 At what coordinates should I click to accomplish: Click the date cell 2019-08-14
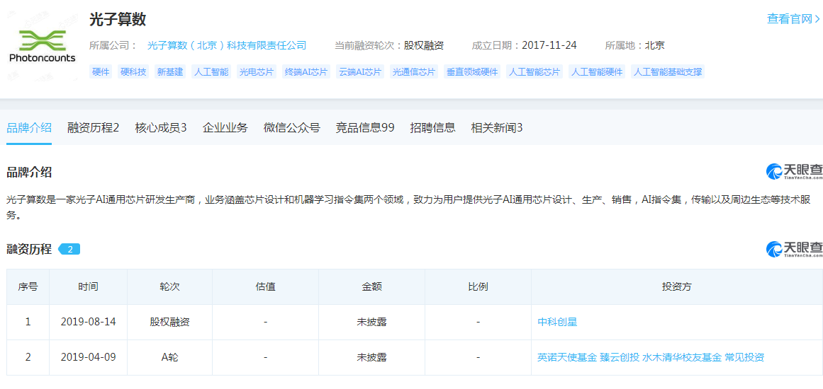88,323
